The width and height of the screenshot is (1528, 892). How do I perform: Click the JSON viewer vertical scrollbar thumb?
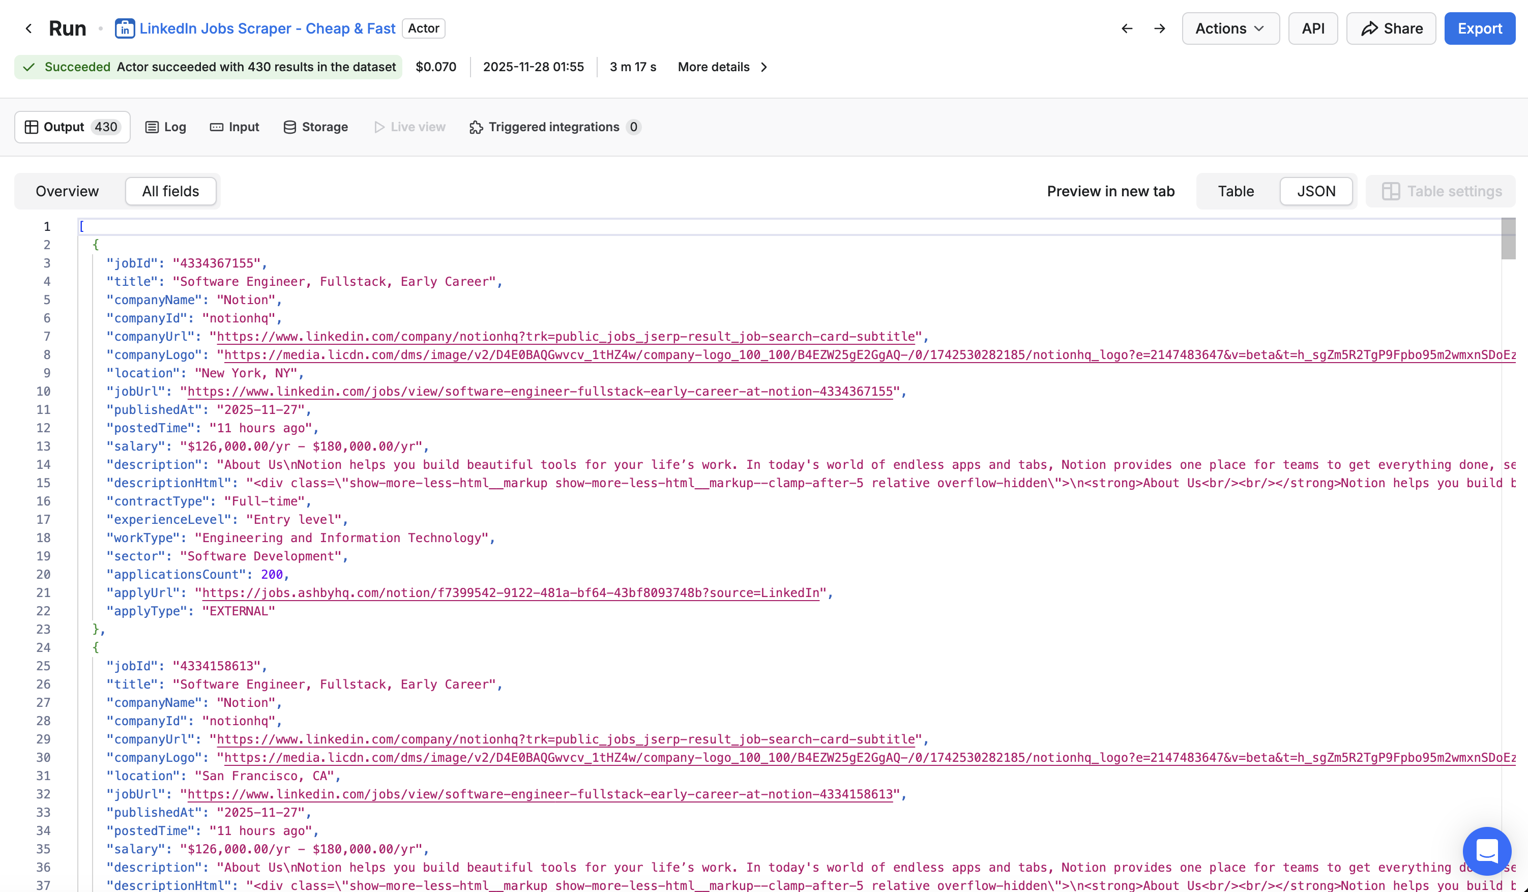tap(1508, 240)
